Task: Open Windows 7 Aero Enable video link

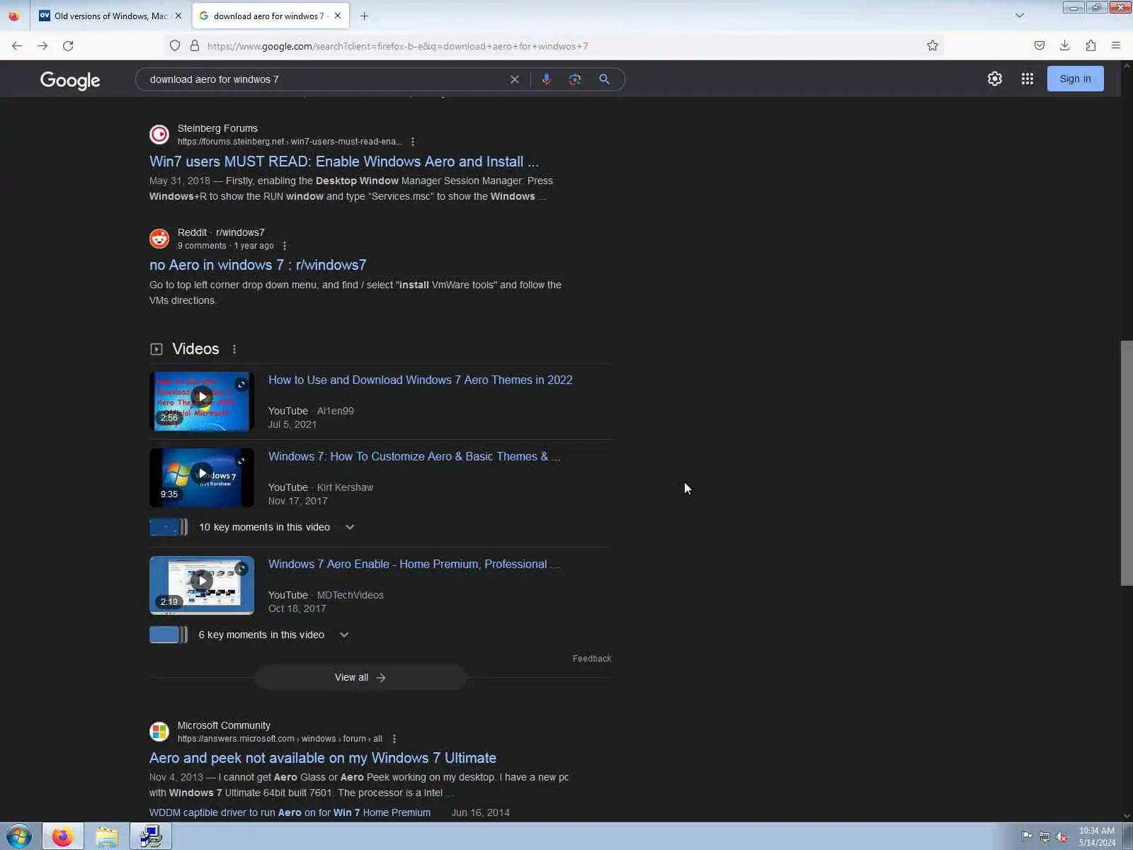Action: (414, 565)
